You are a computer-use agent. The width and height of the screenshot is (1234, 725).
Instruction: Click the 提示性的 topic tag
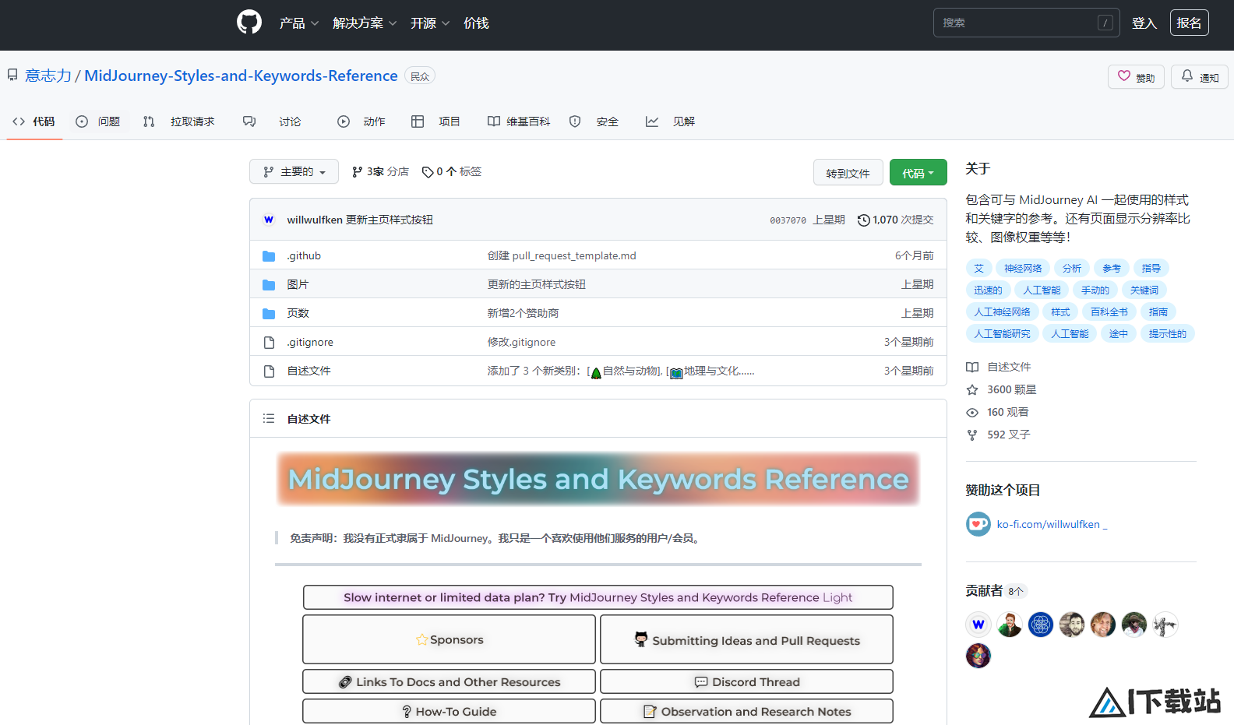pyautogui.click(x=1167, y=333)
